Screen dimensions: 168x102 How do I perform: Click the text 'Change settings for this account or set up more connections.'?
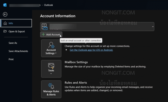97,46
